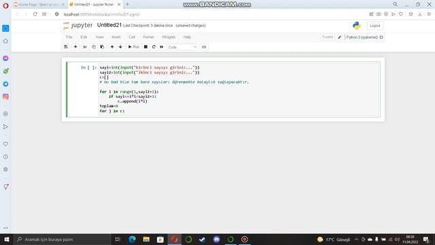Open Steam from taskbar
This screenshot has height=245, width=435.
[203, 239]
